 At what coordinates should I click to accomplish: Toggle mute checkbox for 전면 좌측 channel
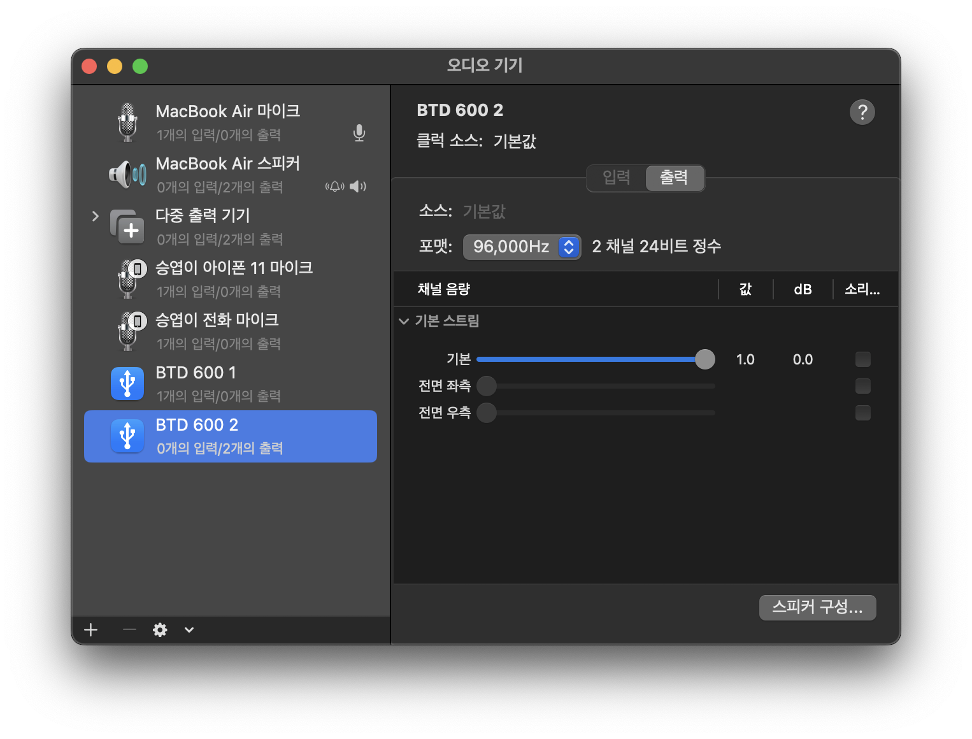click(863, 386)
